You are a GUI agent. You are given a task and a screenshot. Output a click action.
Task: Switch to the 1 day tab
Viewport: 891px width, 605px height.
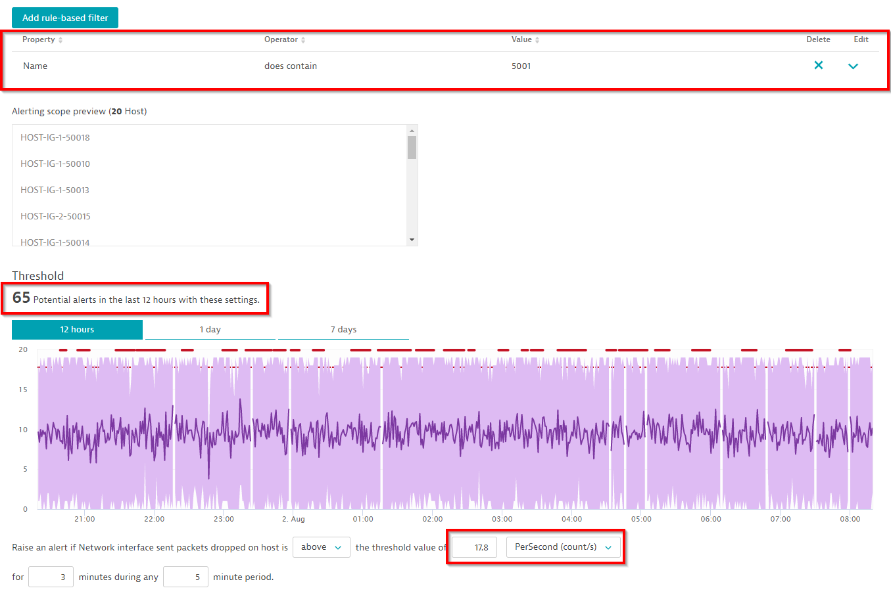tap(210, 329)
